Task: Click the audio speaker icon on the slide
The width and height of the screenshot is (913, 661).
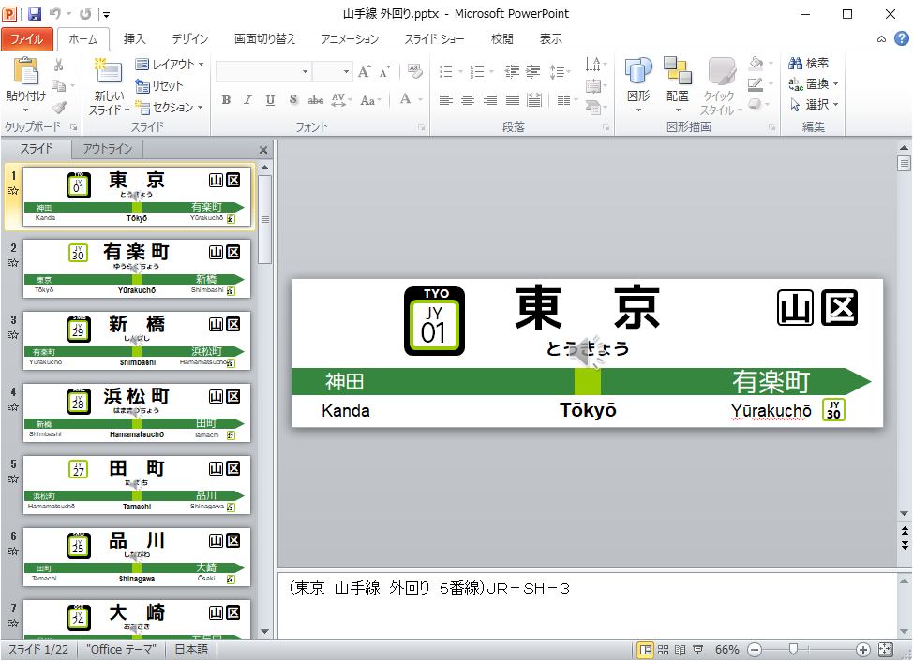Action: [587, 351]
